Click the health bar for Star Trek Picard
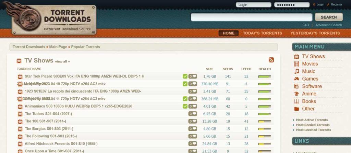351x153 pixels. tap(264, 76)
